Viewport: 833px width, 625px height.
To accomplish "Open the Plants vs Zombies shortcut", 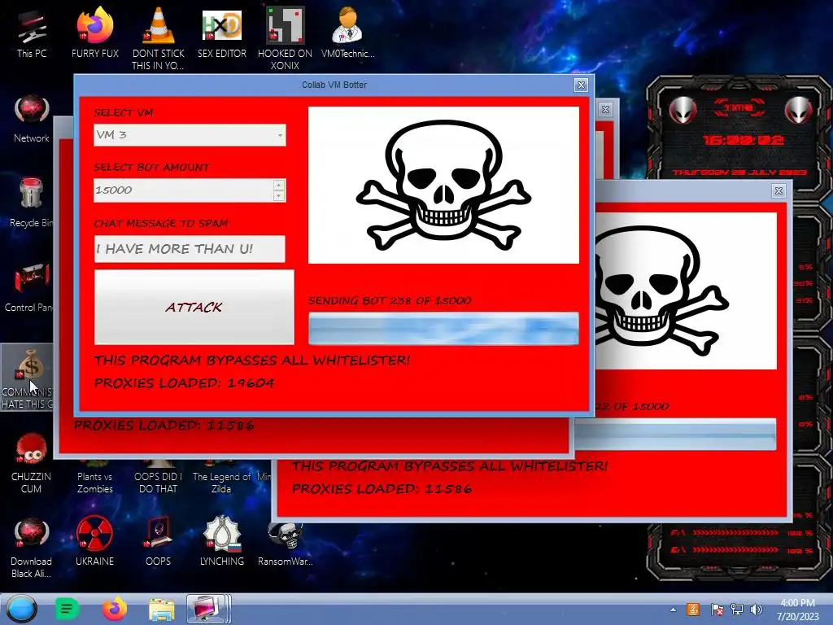I will pos(94,479).
